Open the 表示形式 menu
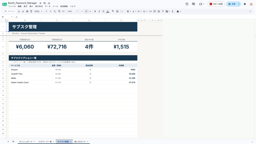Image resolution: width=256 pixels, height=144 pixels. pos(39,6)
